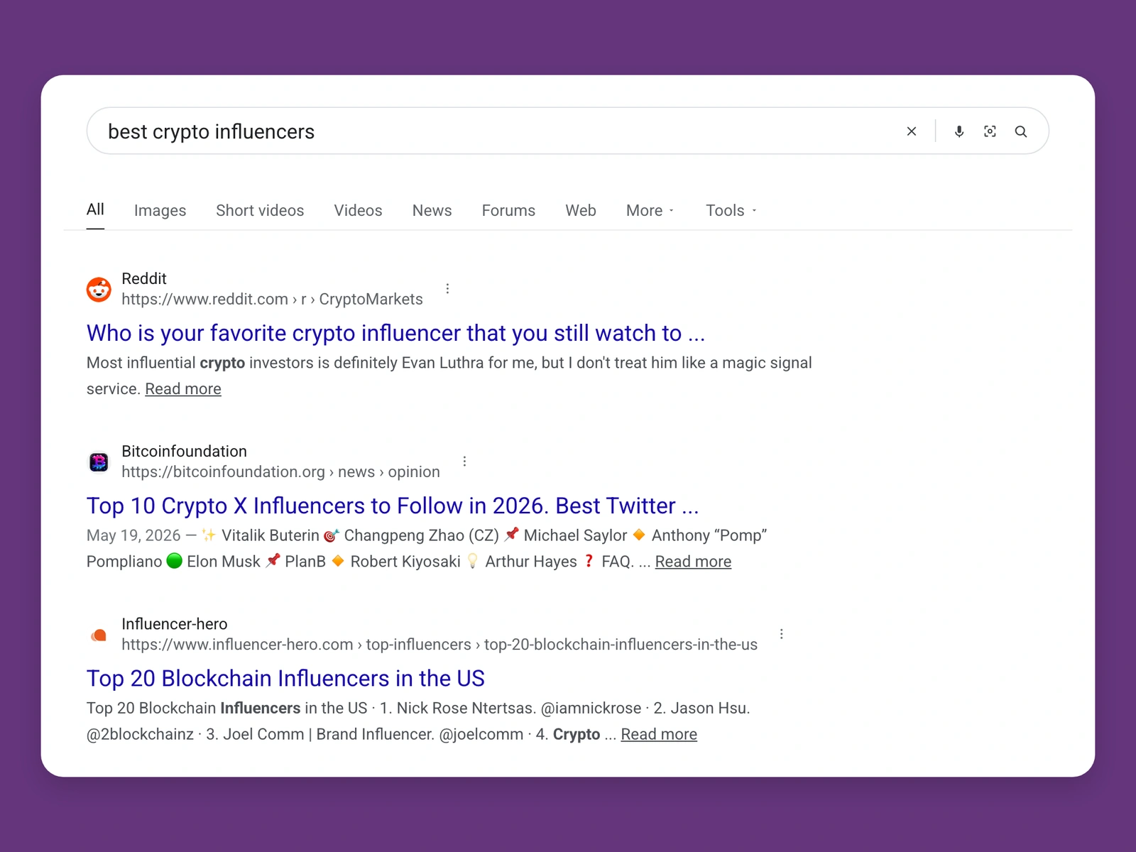Clear the search query with the X icon
Image resolution: width=1136 pixels, height=852 pixels.
pos(912,131)
